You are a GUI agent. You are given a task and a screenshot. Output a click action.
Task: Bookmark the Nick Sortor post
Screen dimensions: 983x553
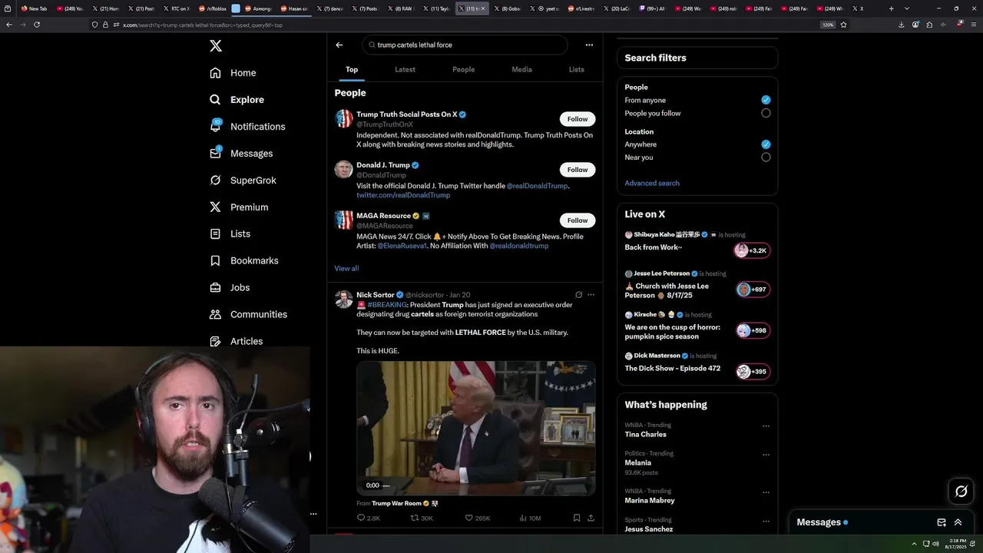(577, 518)
